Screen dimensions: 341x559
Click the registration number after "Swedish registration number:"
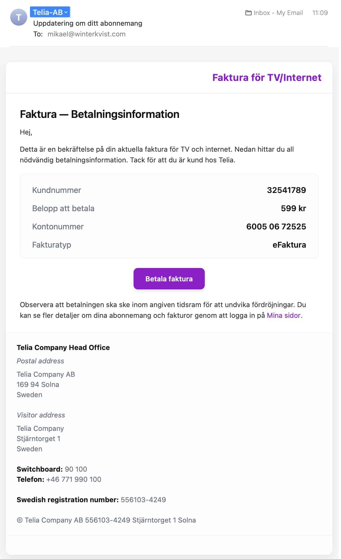tap(143, 500)
